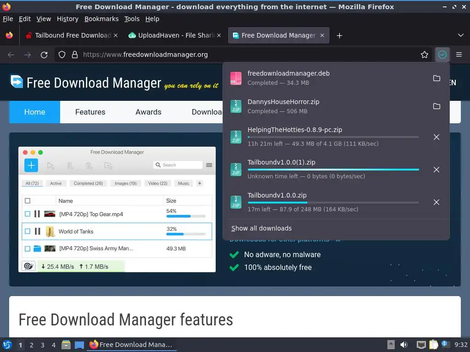Click Tailboundv1.0.0(1).zip progress bar
Image resolution: width=470 pixels, height=352 pixels.
333,170
